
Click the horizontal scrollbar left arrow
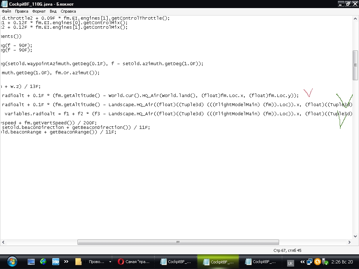pos(3,242)
